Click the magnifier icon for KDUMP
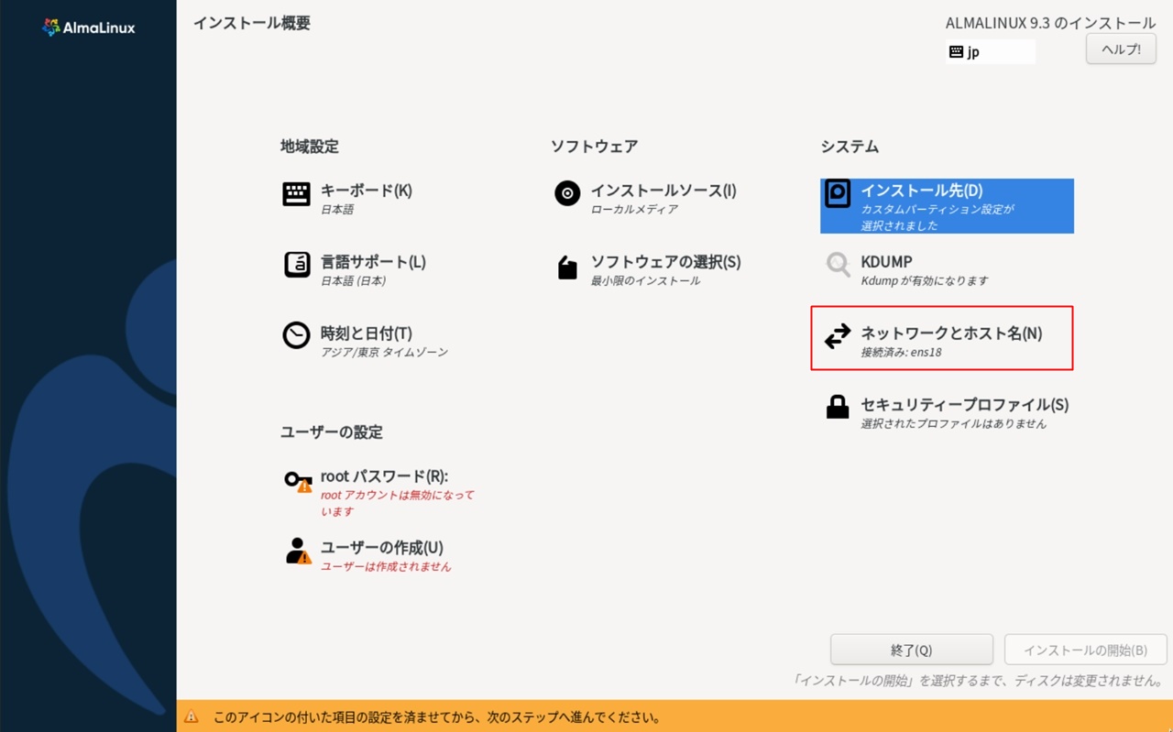 point(838,265)
